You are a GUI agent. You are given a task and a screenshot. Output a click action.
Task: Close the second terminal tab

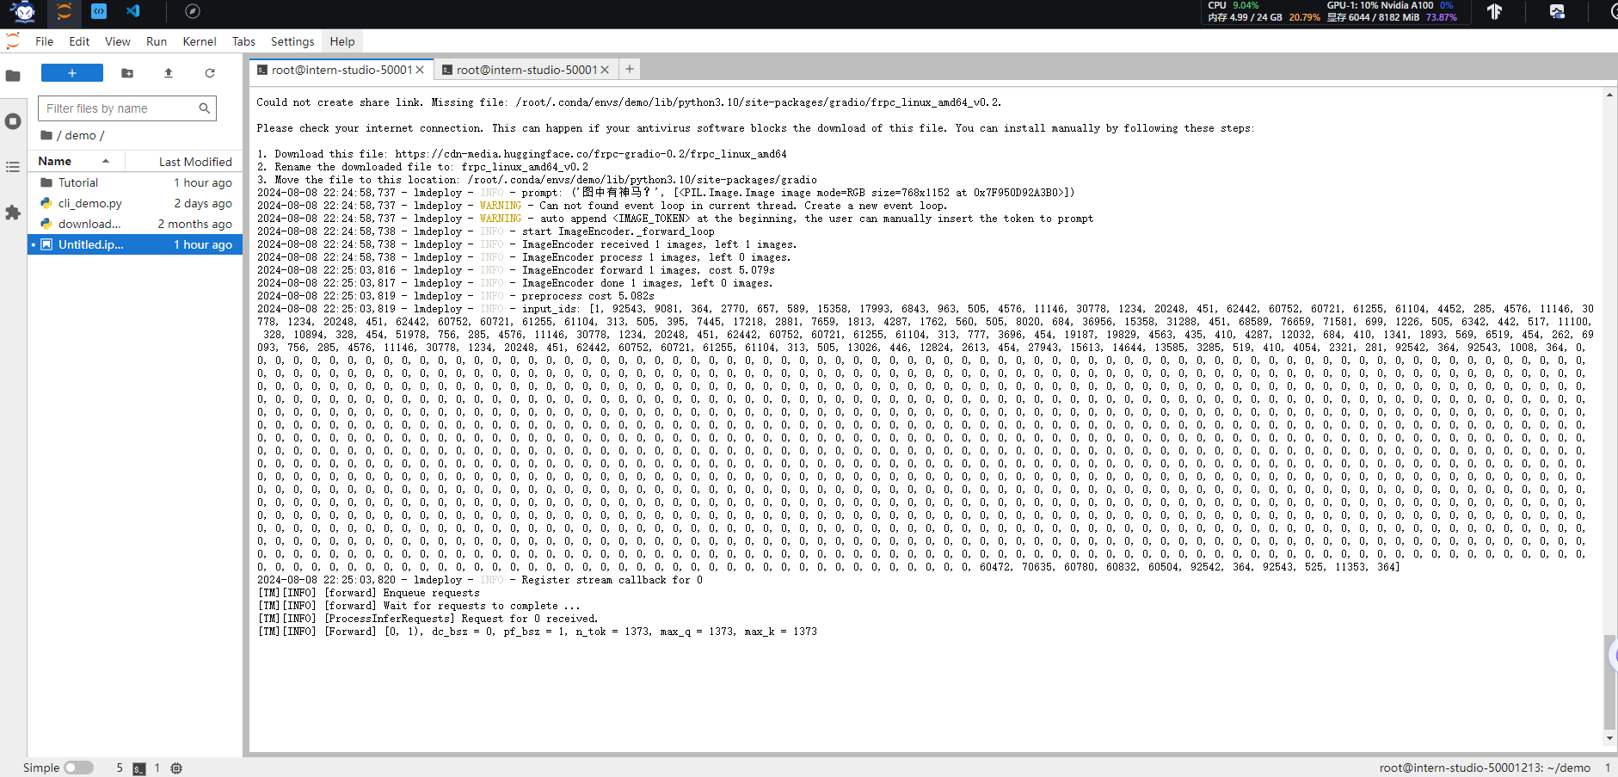coord(605,70)
